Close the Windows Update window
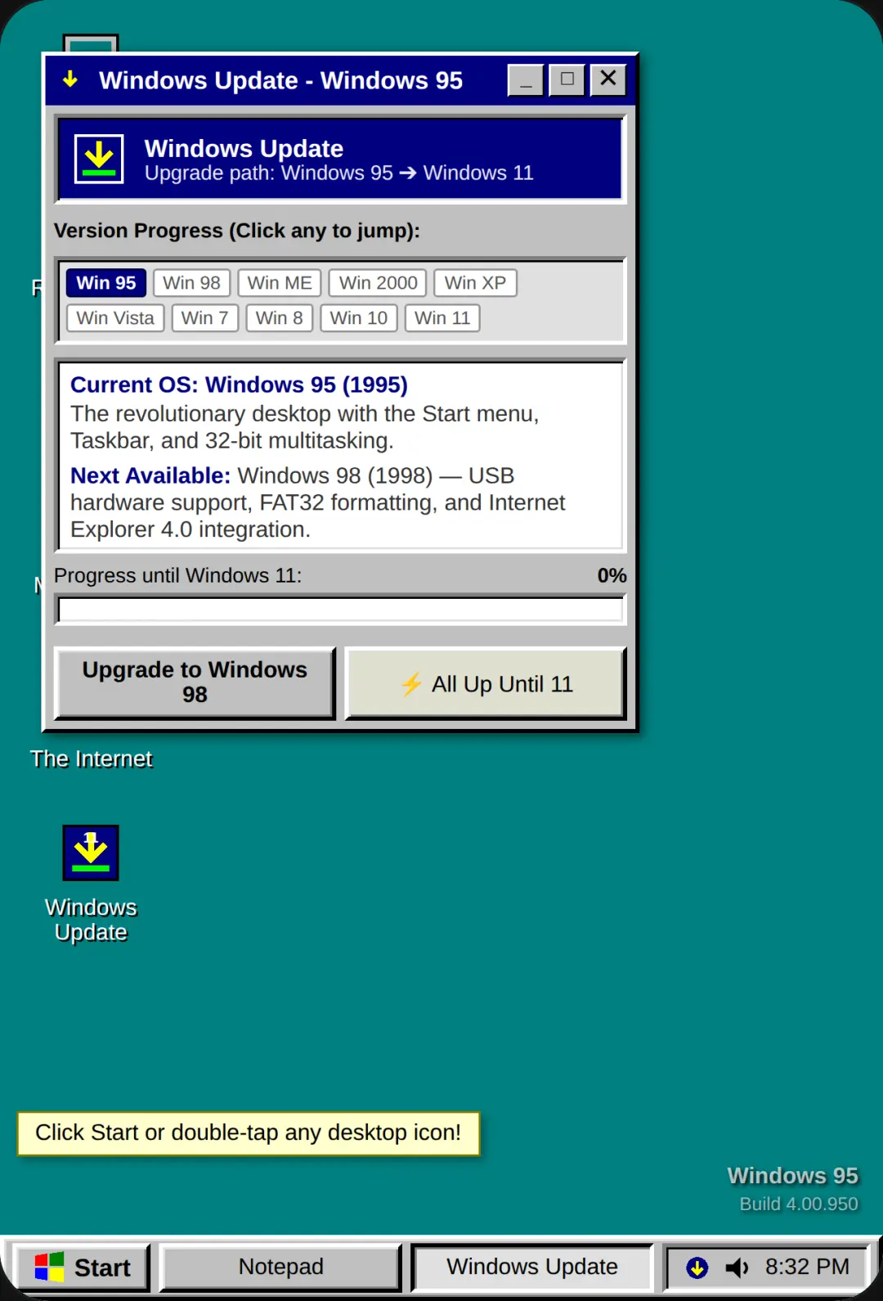The image size is (883, 1301). [608, 79]
